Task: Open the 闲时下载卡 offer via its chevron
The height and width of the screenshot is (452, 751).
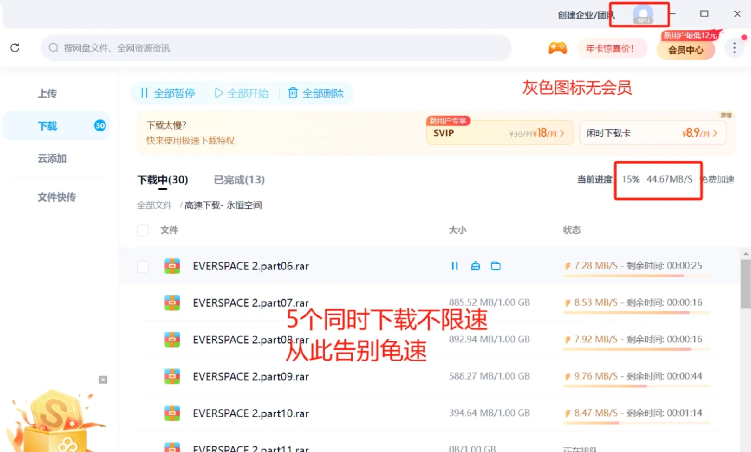Action: pyautogui.click(x=717, y=132)
